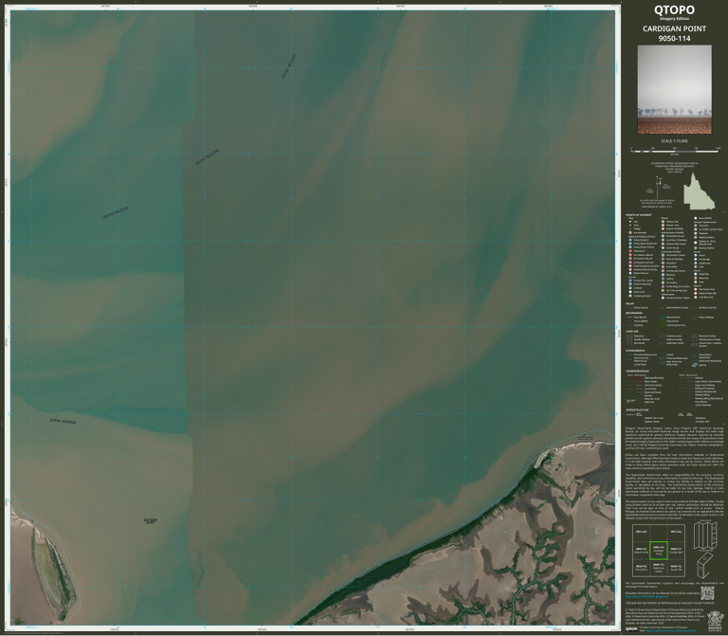Open the Creative Commons licence hyperlink
Viewport: 728px width, 636px height.
(671, 631)
